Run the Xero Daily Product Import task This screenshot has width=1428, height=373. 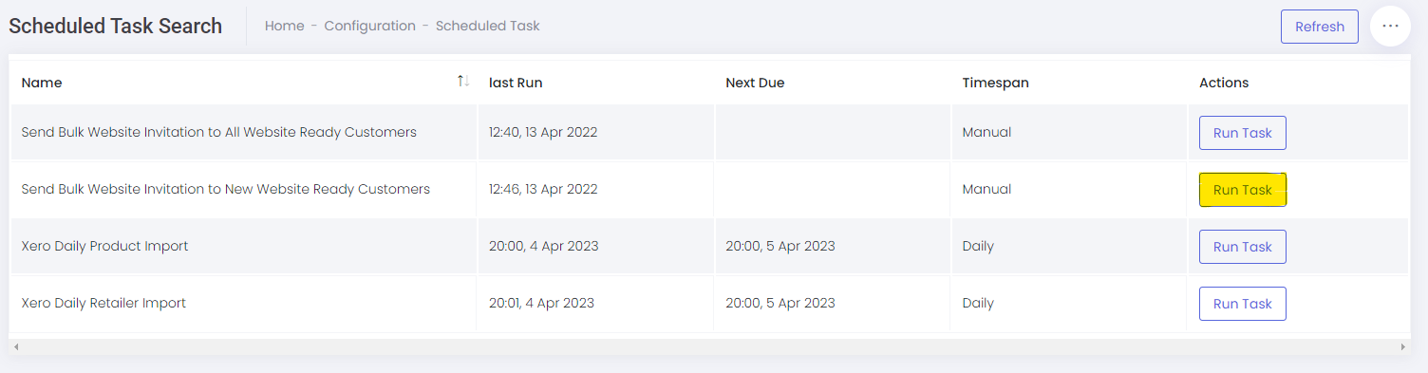point(1242,247)
